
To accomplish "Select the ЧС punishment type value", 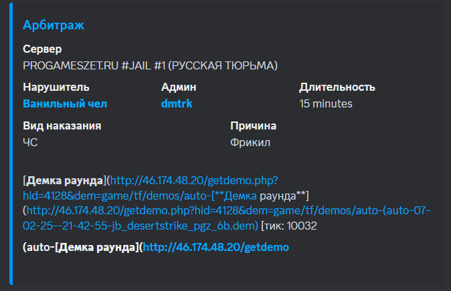I will pos(30,142).
